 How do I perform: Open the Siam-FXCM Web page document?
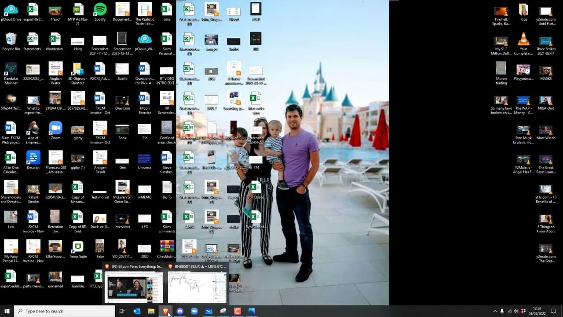point(11,133)
